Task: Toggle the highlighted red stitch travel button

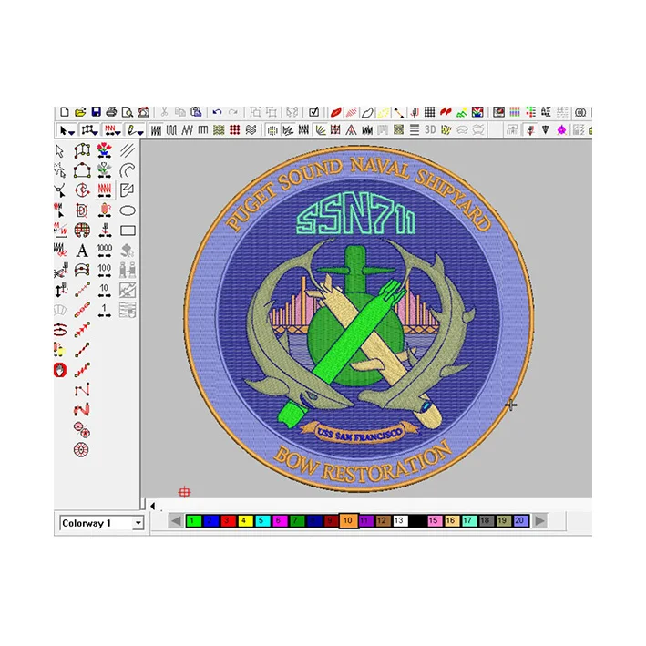Action: click(x=105, y=190)
